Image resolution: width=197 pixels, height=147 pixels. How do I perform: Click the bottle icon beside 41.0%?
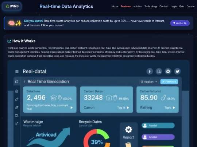163,98
